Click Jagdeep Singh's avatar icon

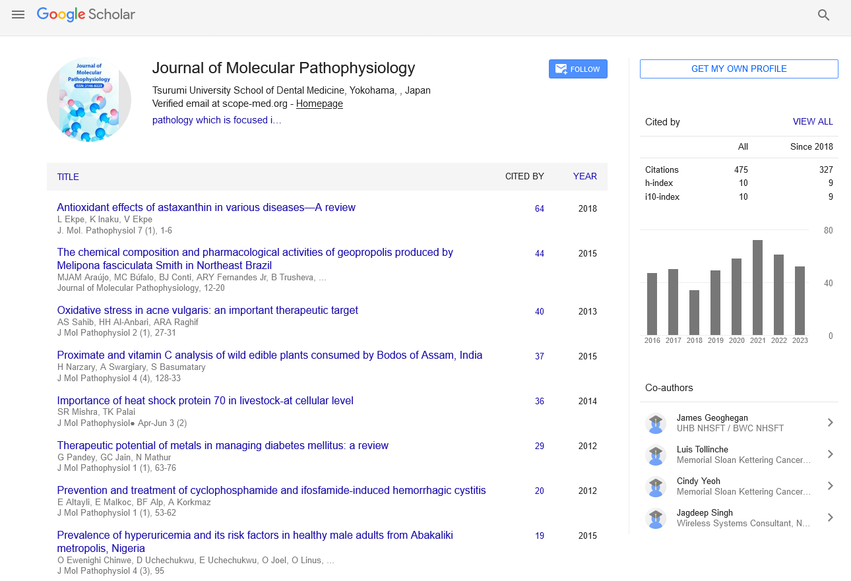[656, 518]
